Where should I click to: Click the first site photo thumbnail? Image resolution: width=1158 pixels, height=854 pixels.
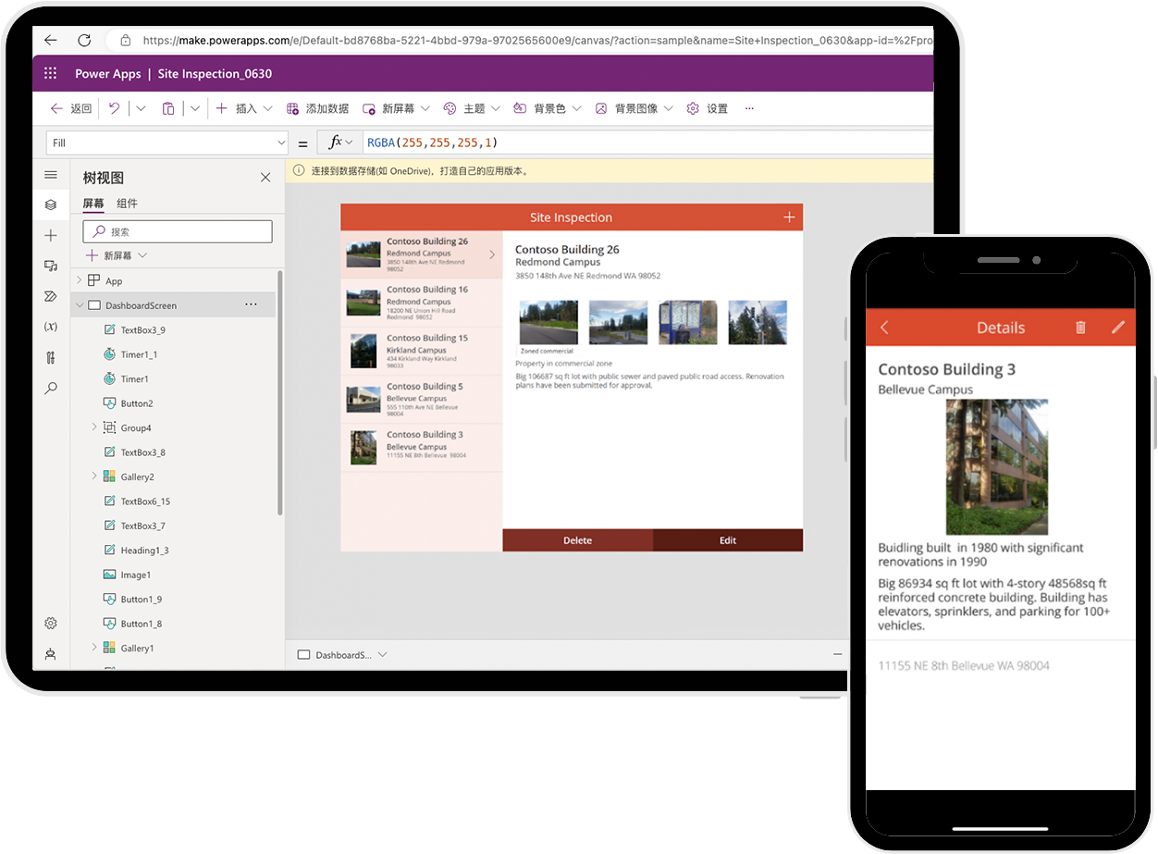[548, 322]
